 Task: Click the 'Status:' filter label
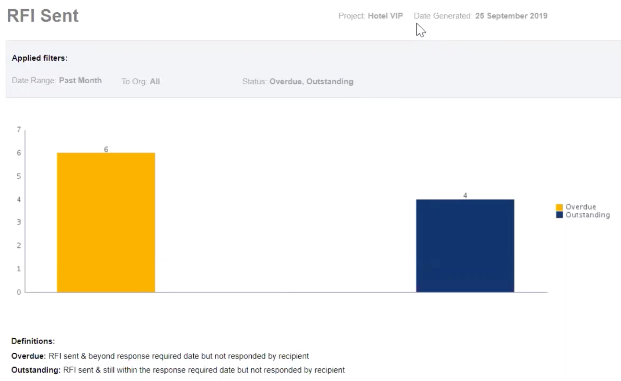point(254,81)
